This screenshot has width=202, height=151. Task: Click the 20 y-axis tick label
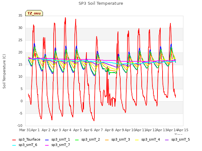pos(20,53)
